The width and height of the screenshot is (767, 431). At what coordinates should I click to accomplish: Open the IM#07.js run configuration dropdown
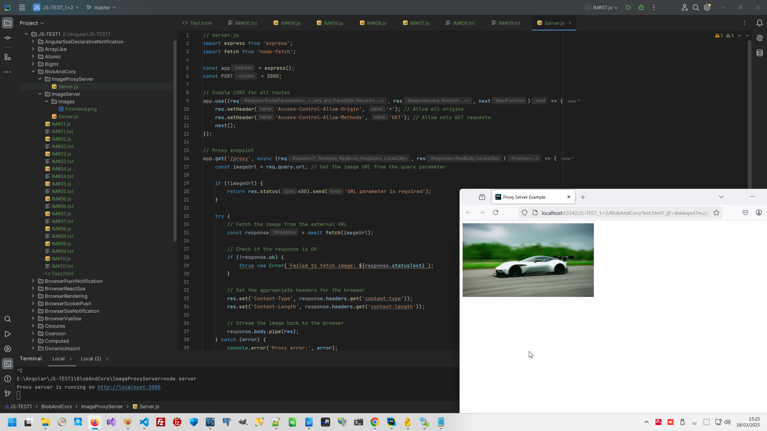point(602,8)
